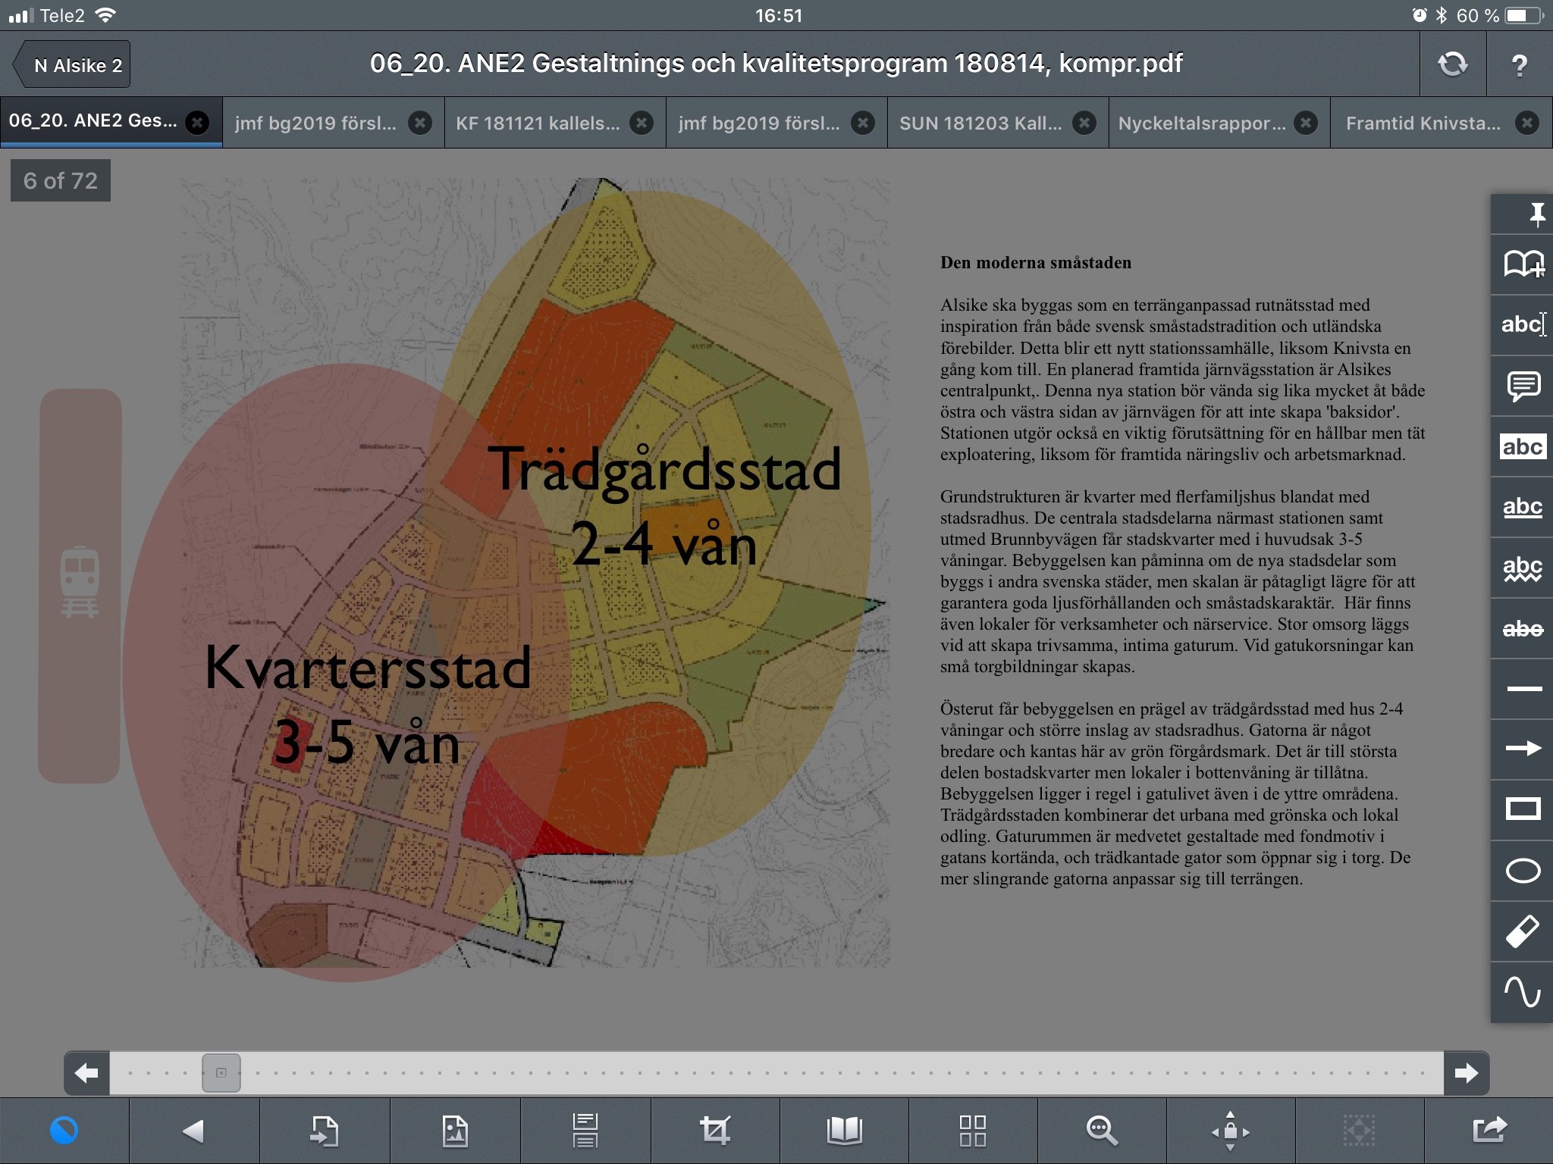This screenshot has width=1553, height=1164.
Task: Go to next page with right arrow
Action: tap(1466, 1072)
